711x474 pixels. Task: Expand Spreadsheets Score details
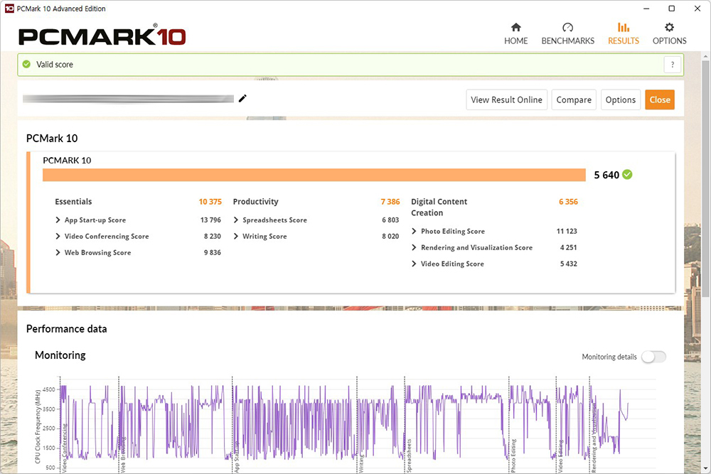pyautogui.click(x=236, y=220)
